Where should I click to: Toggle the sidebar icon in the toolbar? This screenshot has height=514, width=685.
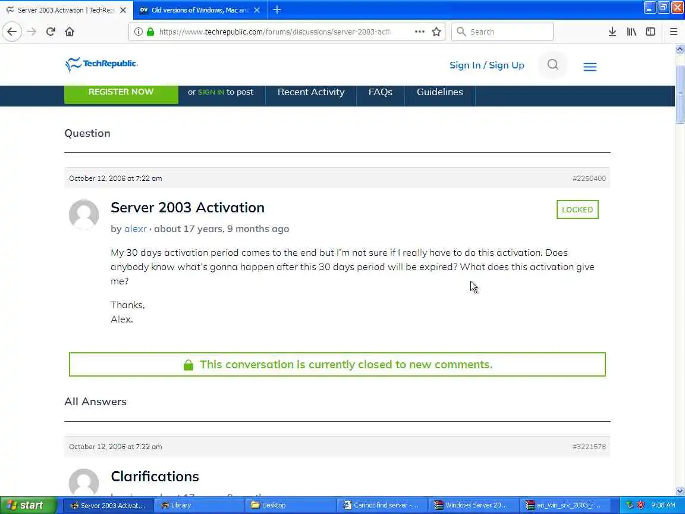point(651,32)
